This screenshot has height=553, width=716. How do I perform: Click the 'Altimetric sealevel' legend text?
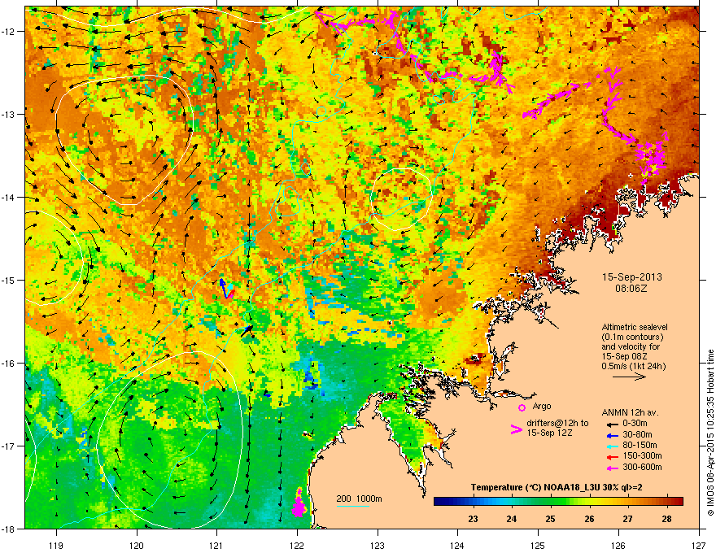pyautogui.click(x=635, y=327)
